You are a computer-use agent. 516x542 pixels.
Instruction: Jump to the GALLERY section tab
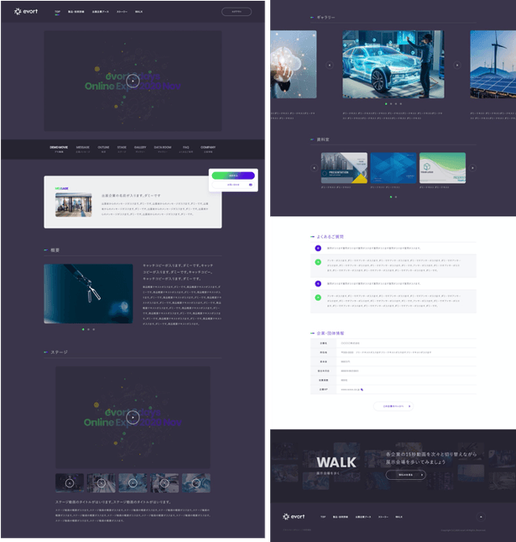(x=140, y=148)
